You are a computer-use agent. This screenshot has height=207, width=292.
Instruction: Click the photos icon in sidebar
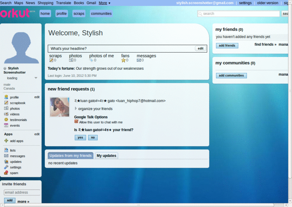(x=6, y=108)
